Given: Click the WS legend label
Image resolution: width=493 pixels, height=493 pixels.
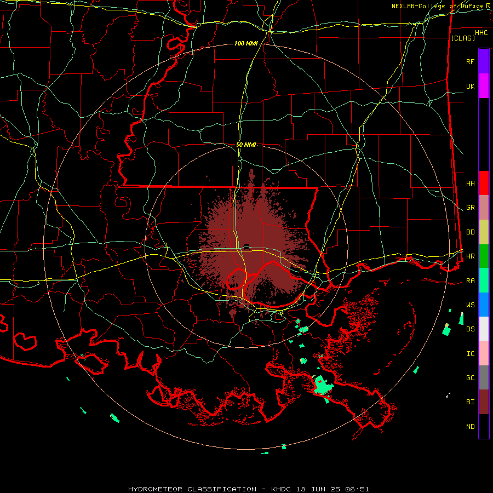Looking at the screenshot, I should tap(470, 305).
